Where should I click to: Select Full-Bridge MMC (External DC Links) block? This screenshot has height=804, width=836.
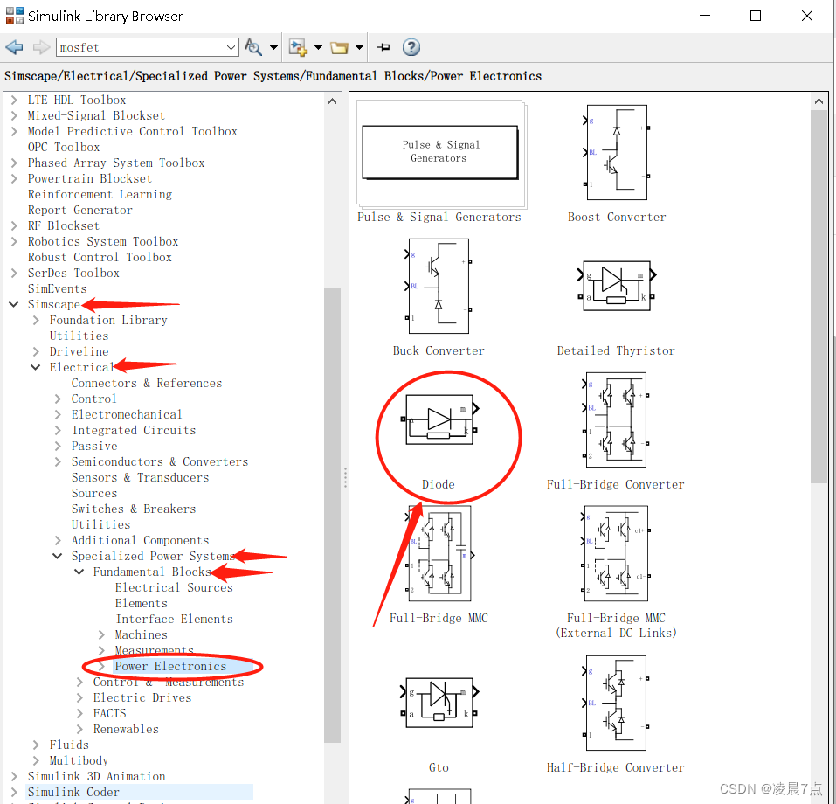[x=617, y=553]
